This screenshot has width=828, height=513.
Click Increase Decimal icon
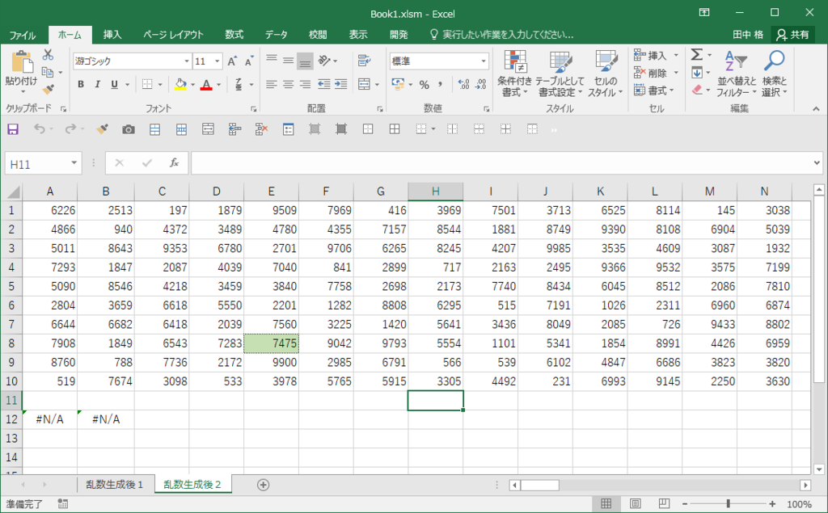tap(463, 85)
